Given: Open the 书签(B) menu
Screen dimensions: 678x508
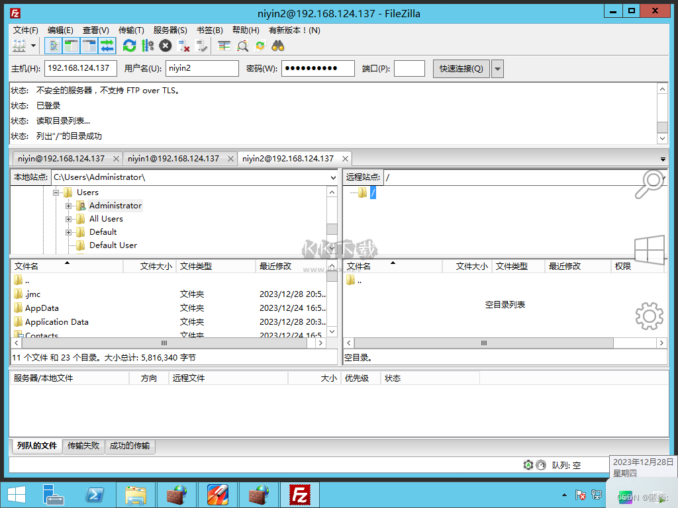Looking at the screenshot, I should pyautogui.click(x=210, y=30).
